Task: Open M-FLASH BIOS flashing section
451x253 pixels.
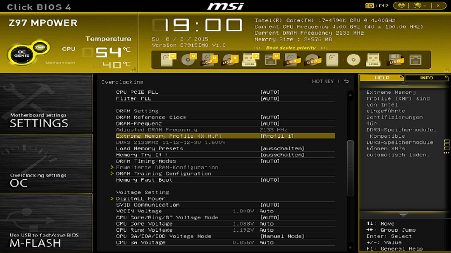Action: (46, 223)
